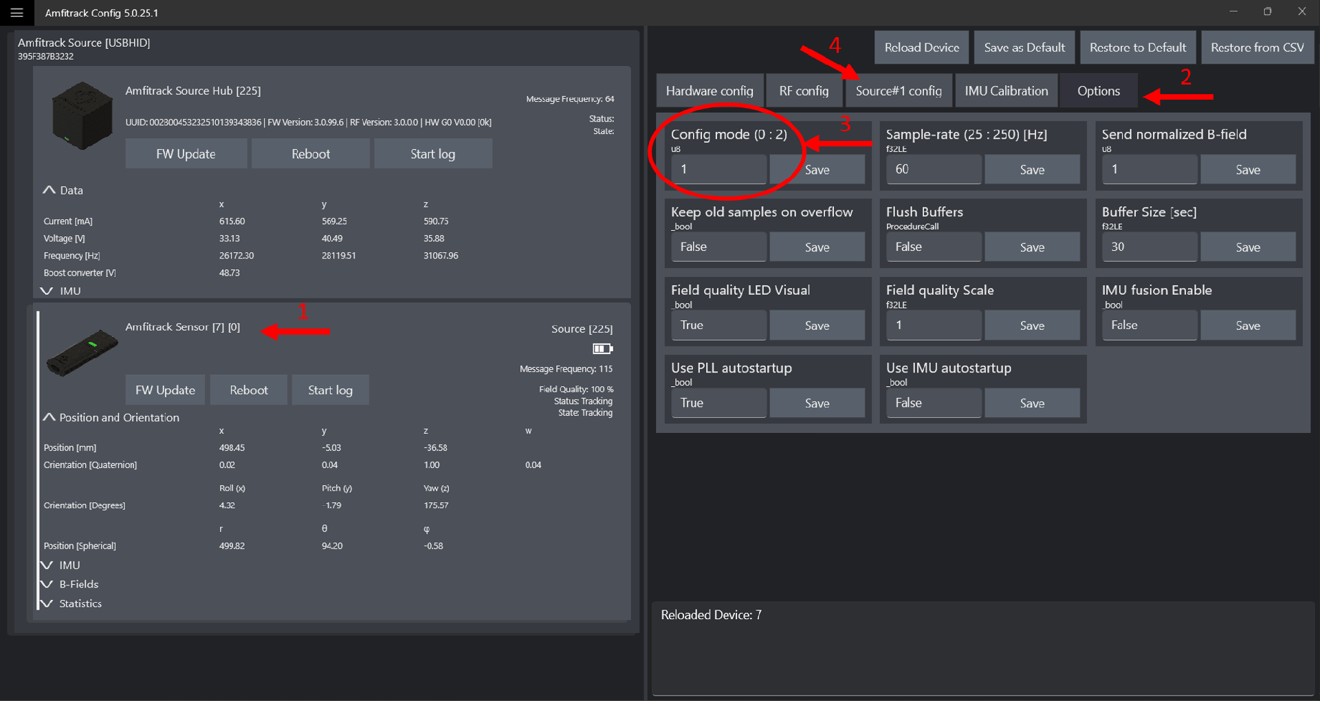Expand the source hub IMU section
1320x701 pixels.
point(47,291)
